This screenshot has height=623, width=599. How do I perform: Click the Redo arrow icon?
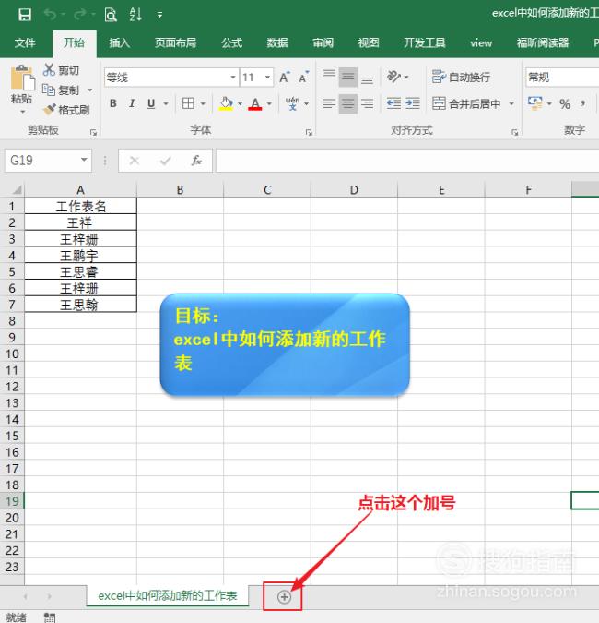pyautogui.click(x=80, y=15)
